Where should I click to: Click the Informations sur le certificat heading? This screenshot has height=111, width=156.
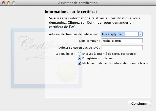click(71, 12)
